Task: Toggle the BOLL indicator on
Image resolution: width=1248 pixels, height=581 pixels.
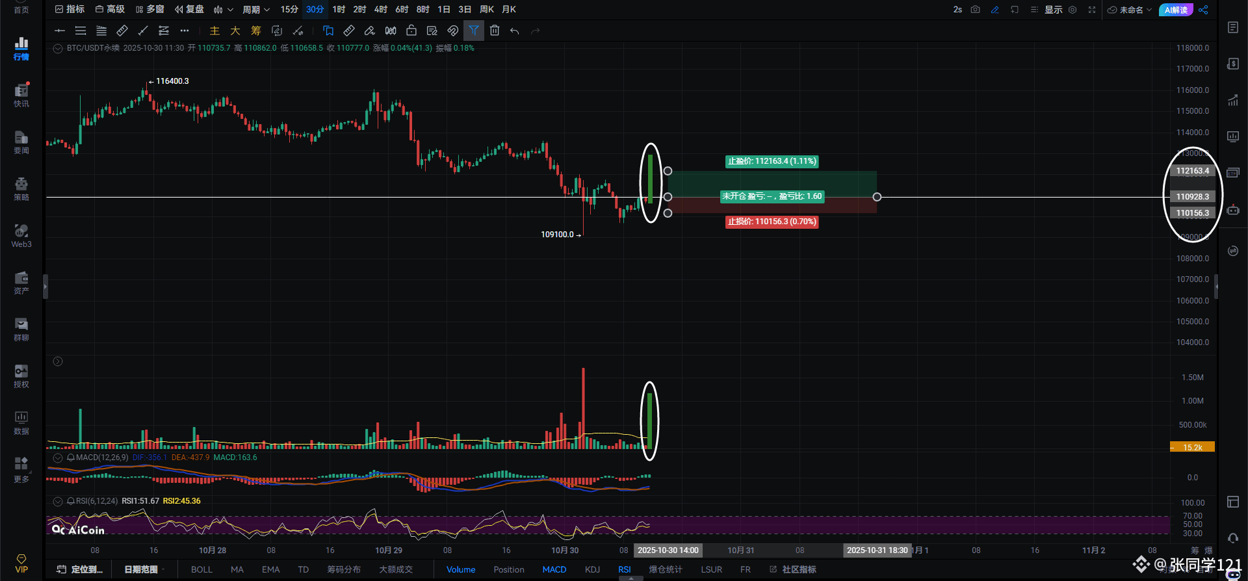Action: [x=201, y=569]
